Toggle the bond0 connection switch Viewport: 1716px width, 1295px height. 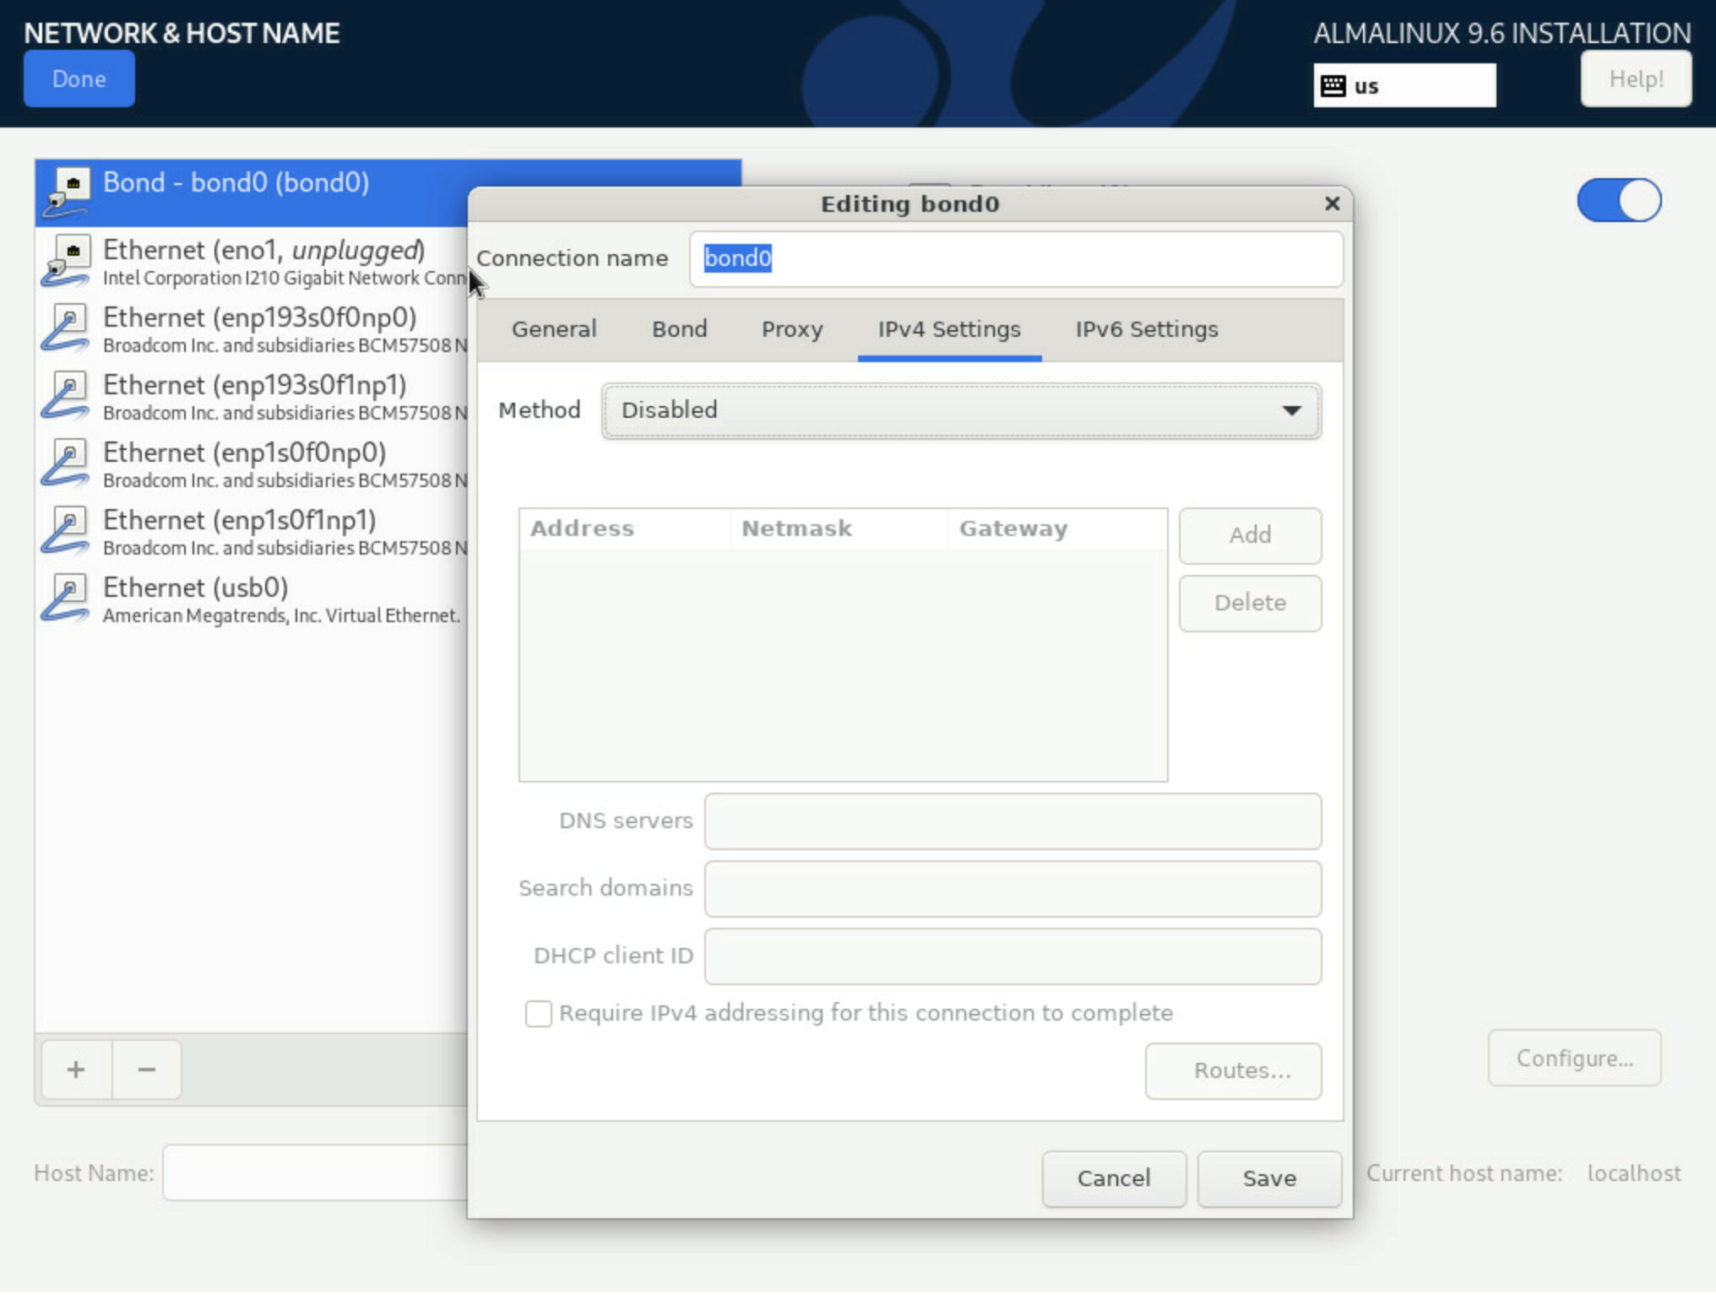pos(1619,201)
